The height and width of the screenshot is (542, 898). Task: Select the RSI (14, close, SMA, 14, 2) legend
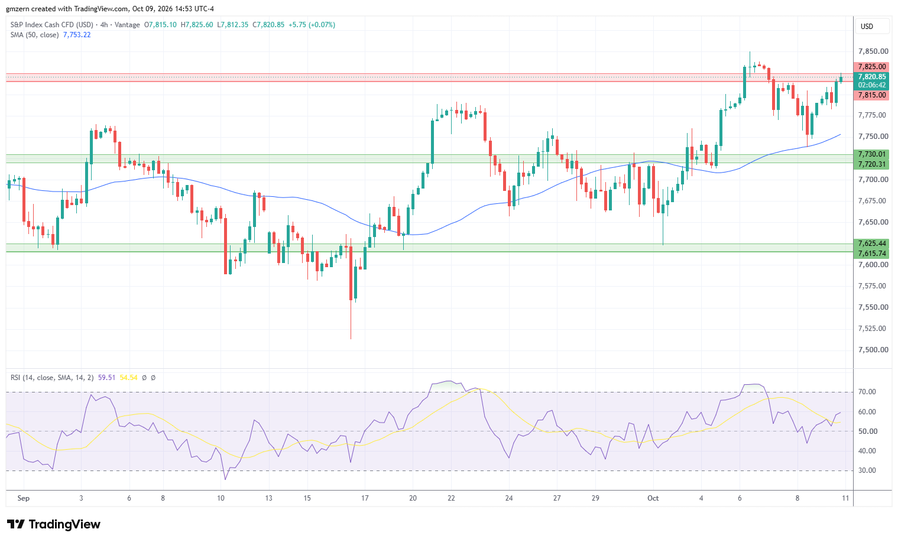[x=52, y=378]
